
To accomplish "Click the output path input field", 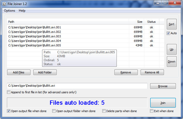I will point(77,86).
